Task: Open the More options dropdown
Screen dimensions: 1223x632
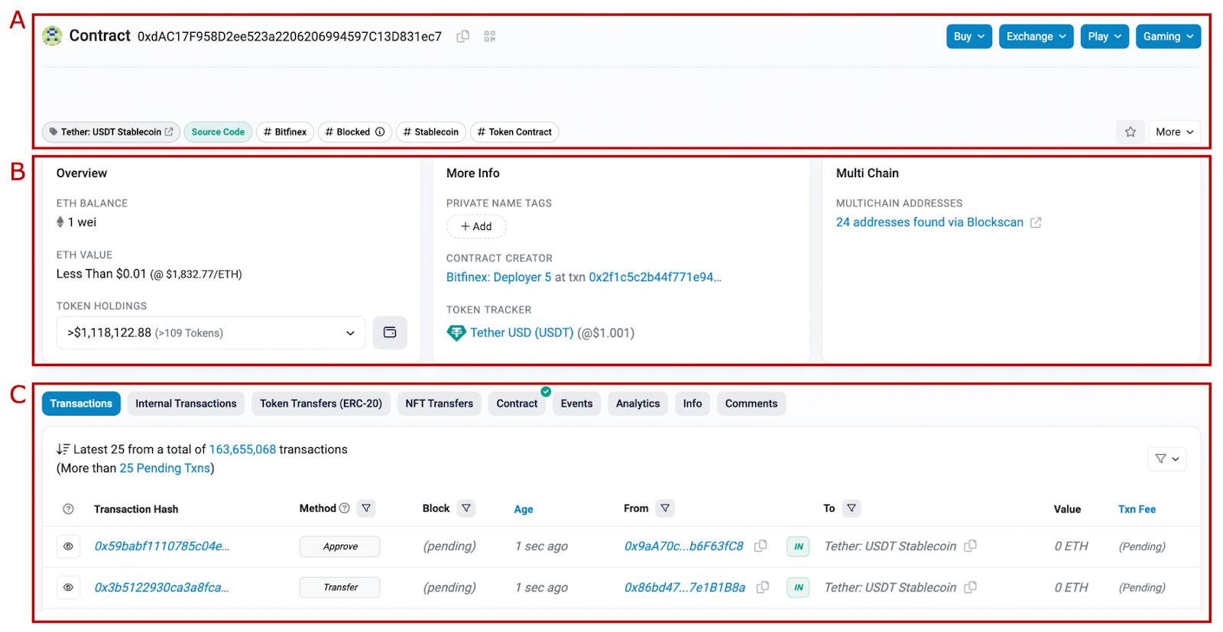Action: tap(1174, 132)
